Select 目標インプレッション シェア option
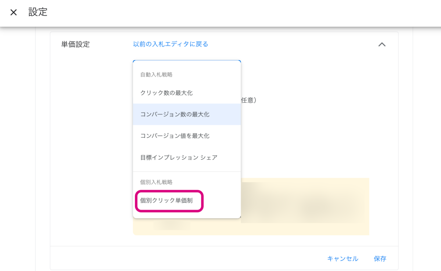Image resolution: width=441 pixels, height=271 pixels. (179, 158)
